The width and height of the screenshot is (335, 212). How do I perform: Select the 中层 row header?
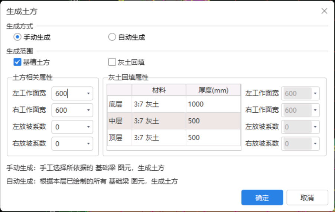[x=120, y=121]
